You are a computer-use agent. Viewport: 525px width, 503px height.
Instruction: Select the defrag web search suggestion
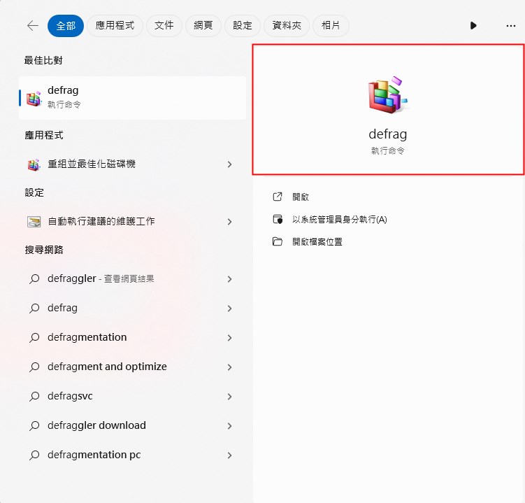point(133,309)
